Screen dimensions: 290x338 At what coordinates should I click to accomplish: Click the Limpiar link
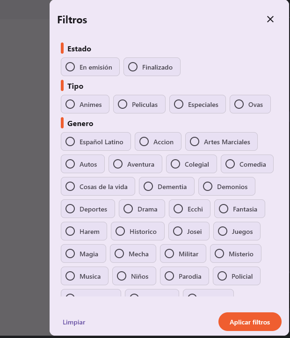click(74, 322)
